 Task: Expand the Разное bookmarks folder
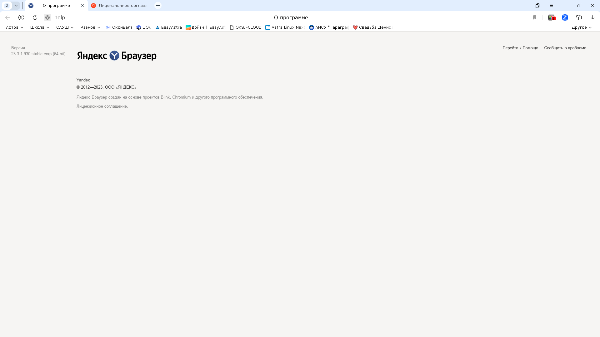coord(90,27)
